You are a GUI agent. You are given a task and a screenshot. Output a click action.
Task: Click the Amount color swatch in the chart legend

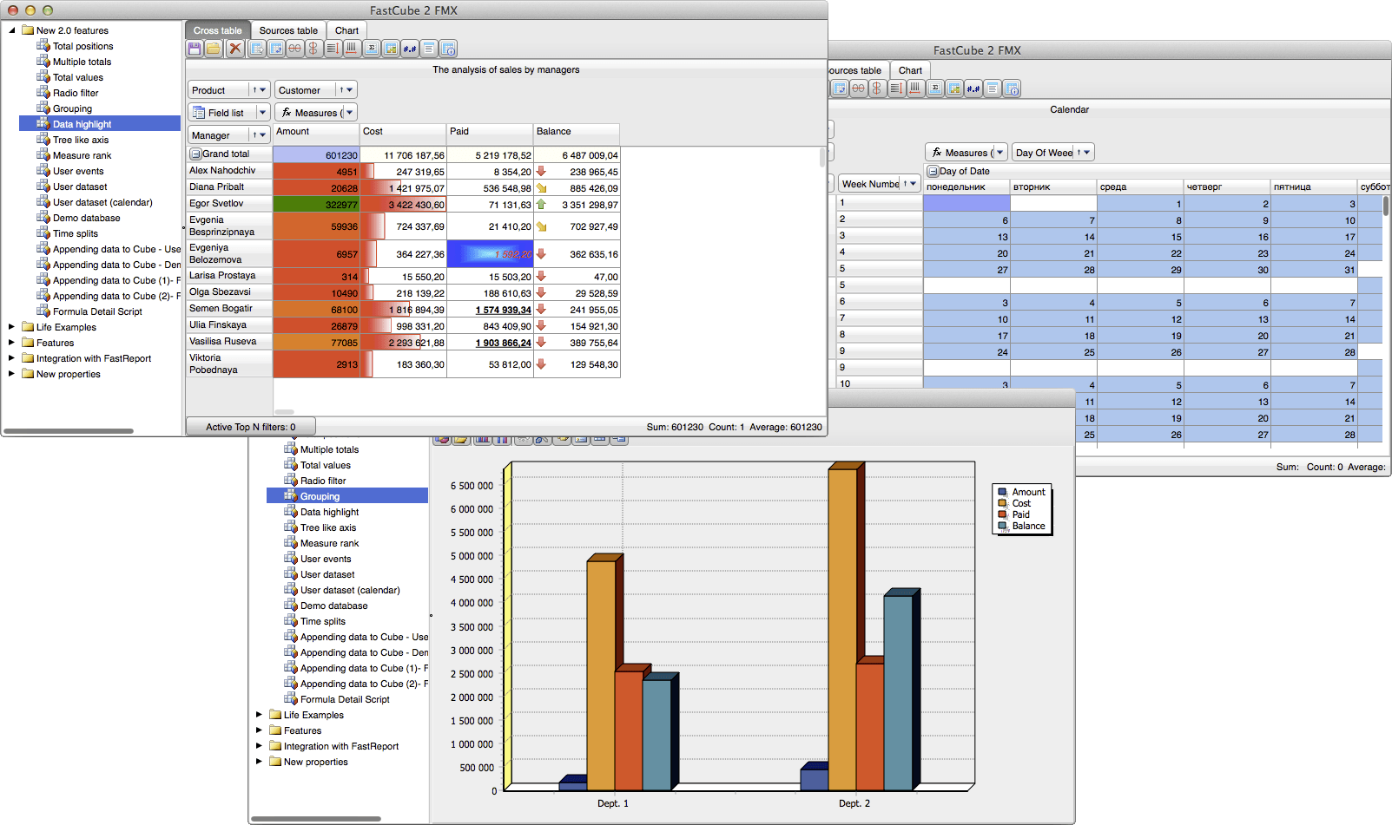(x=1002, y=492)
